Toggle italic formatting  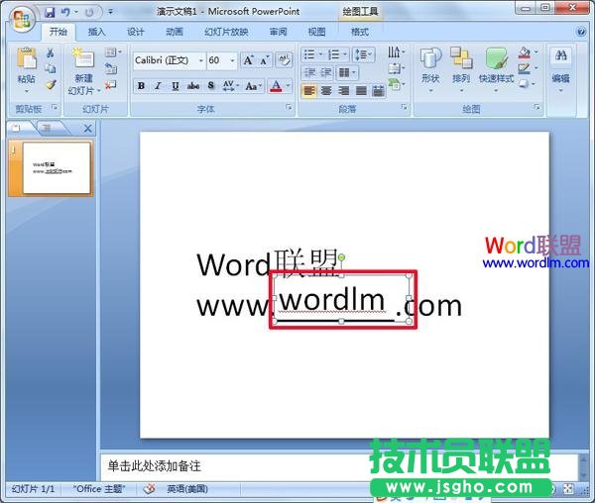point(158,86)
